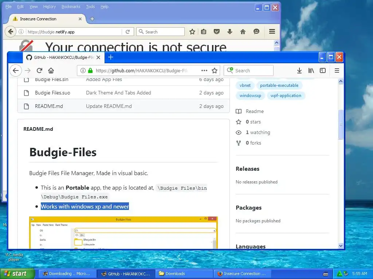Image resolution: width=373 pixels, height=279 pixels.
Task: Go to home page in GitHub window
Action: pos(51,70)
